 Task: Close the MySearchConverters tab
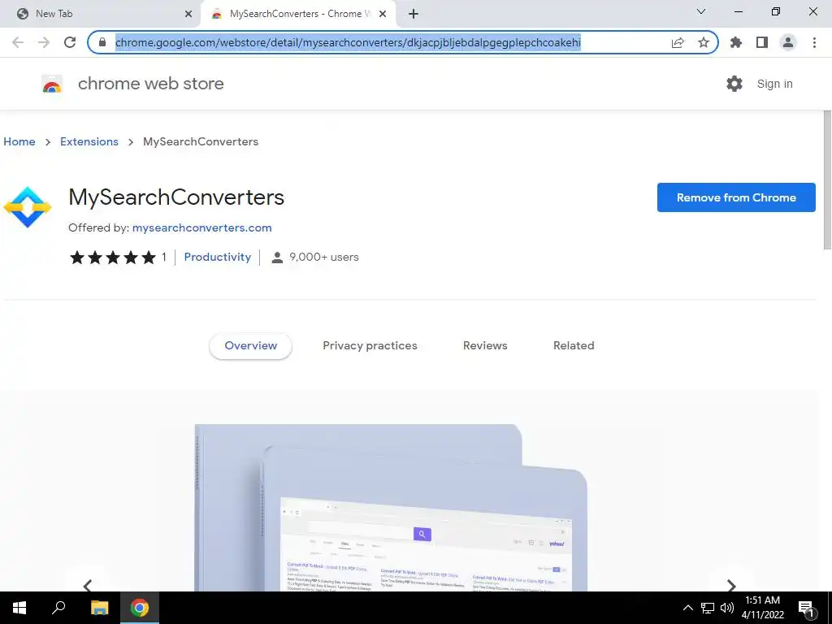(383, 14)
